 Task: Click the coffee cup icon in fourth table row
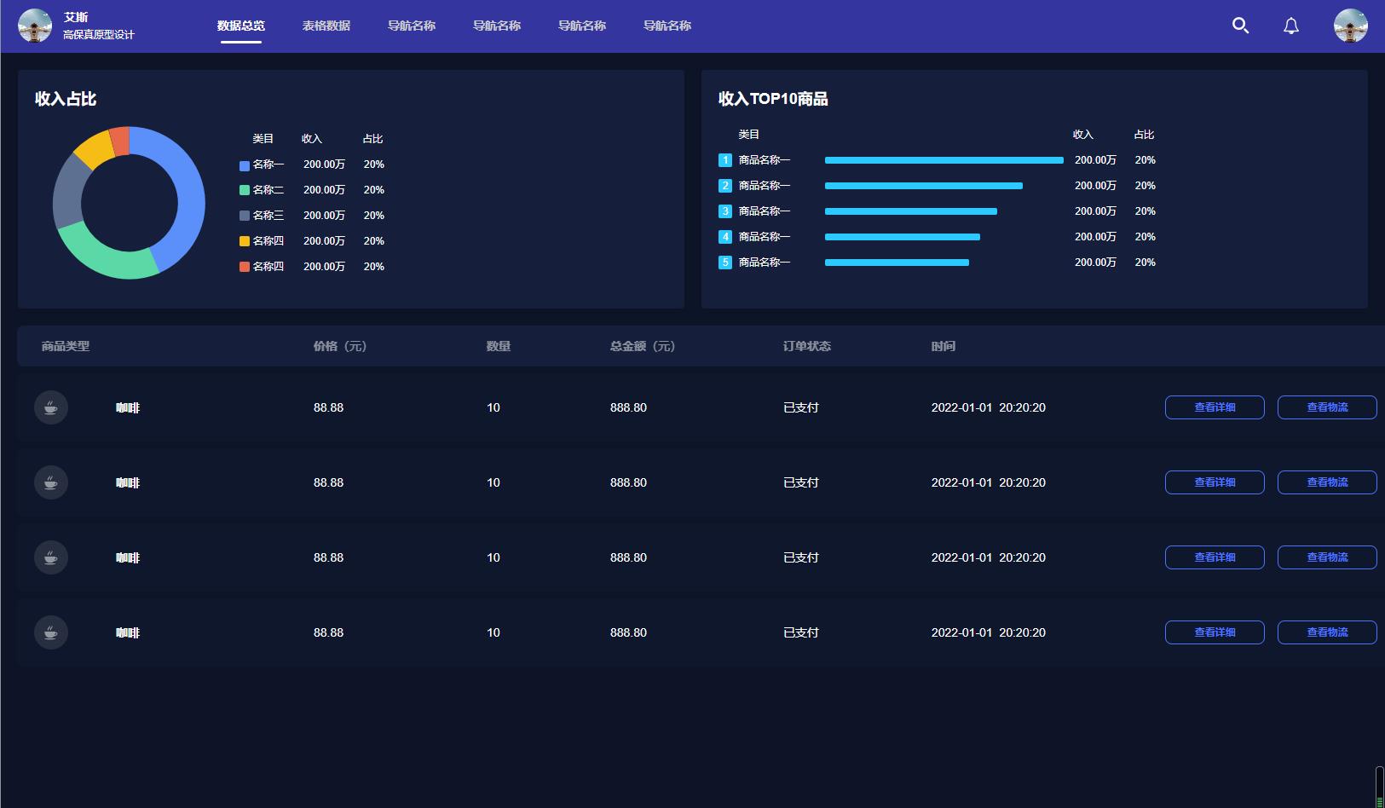[51, 632]
